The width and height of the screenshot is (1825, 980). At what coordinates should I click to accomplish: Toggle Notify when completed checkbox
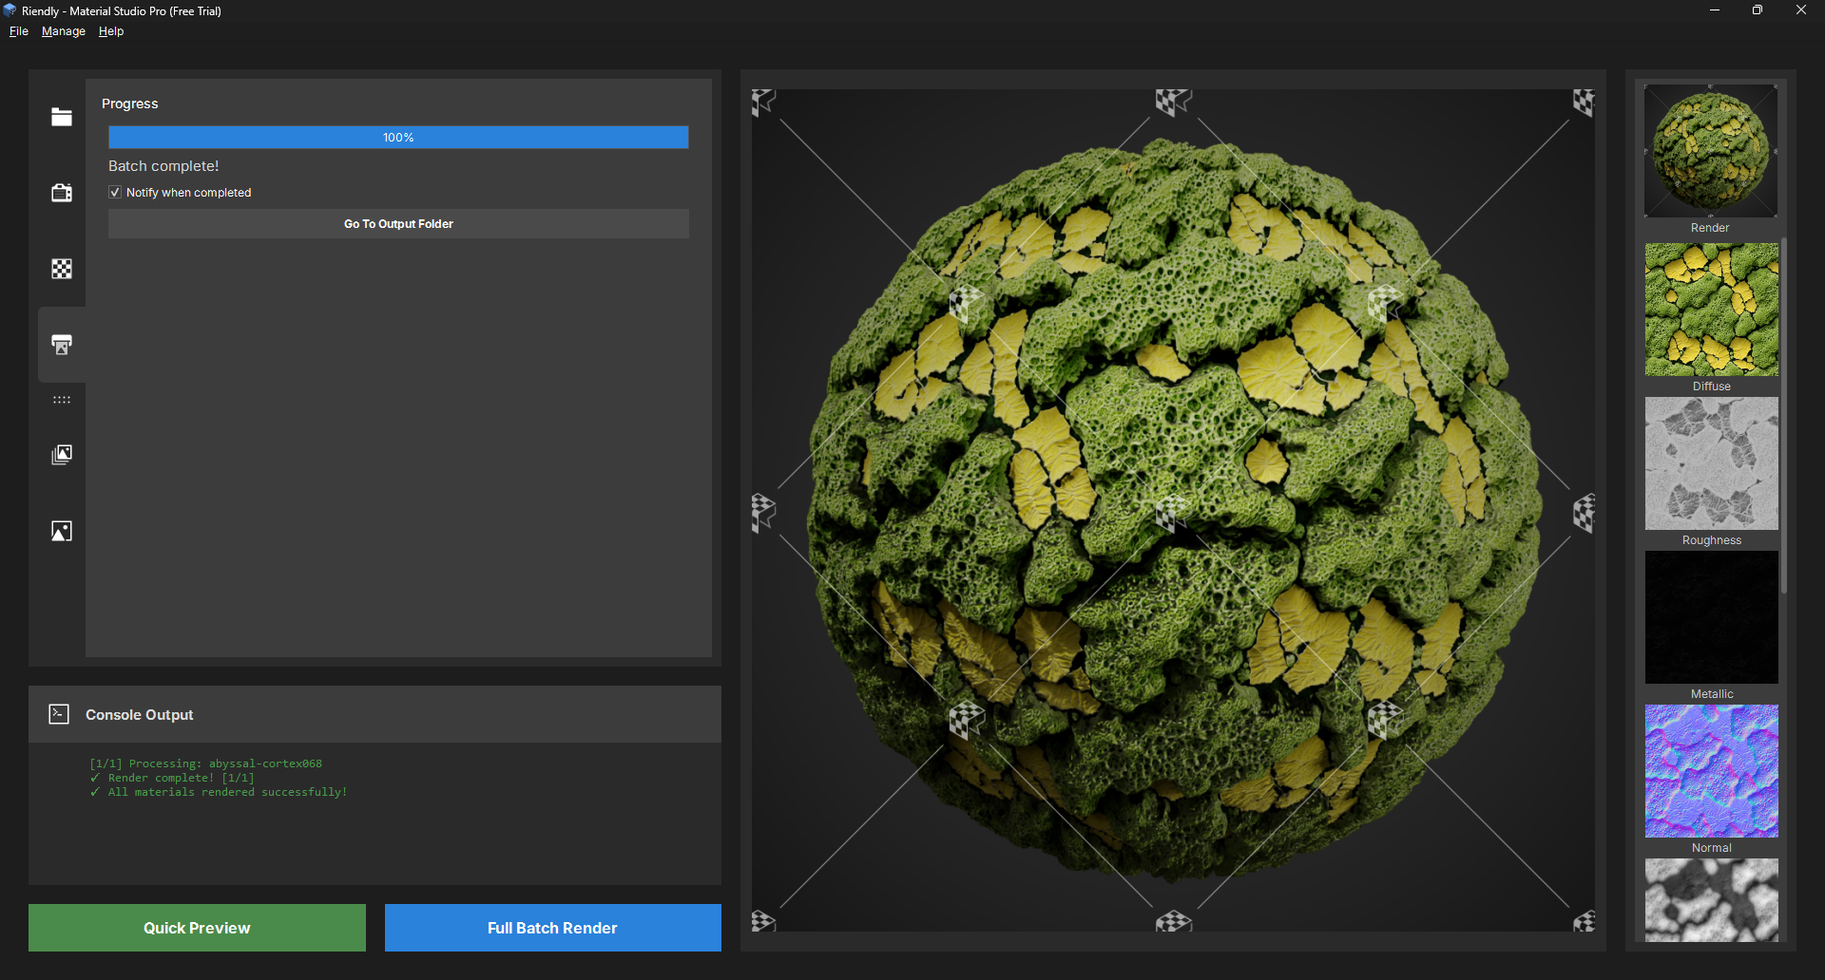[115, 192]
